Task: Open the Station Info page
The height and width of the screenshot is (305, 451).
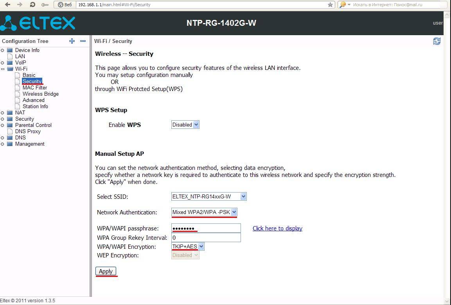Action: click(35, 106)
